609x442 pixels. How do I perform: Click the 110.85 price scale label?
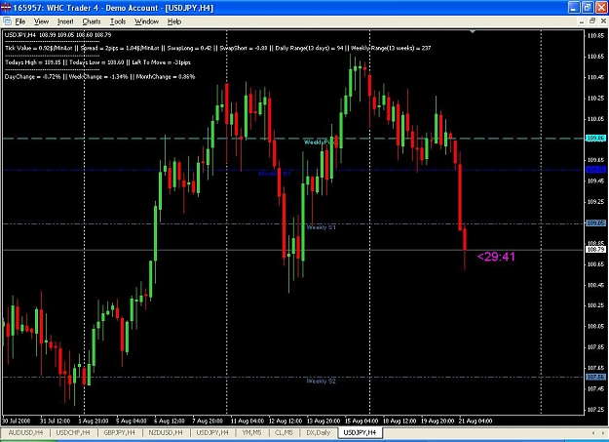point(595,35)
